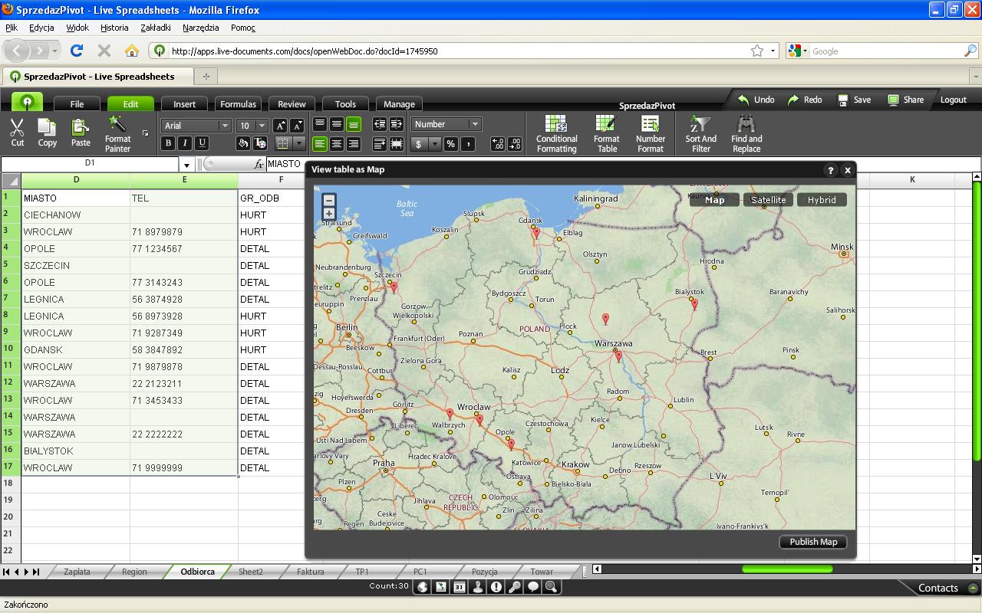Open Conditional Formatting

556,133
